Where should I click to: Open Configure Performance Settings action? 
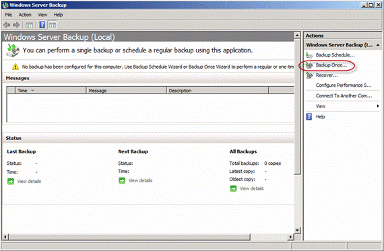coord(344,85)
